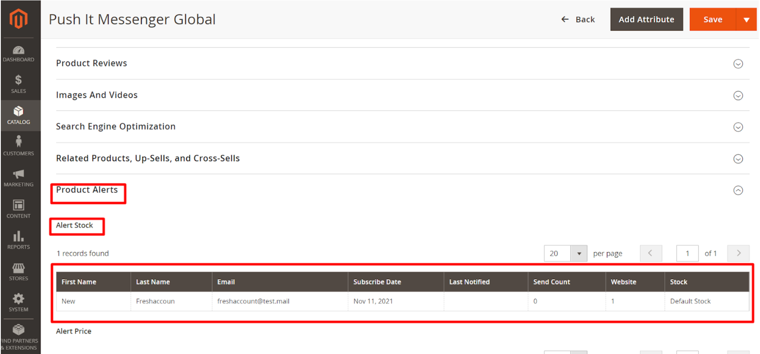Open the Sales sidebar menu
The width and height of the screenshot is (760, 354).
click(19, 84)
